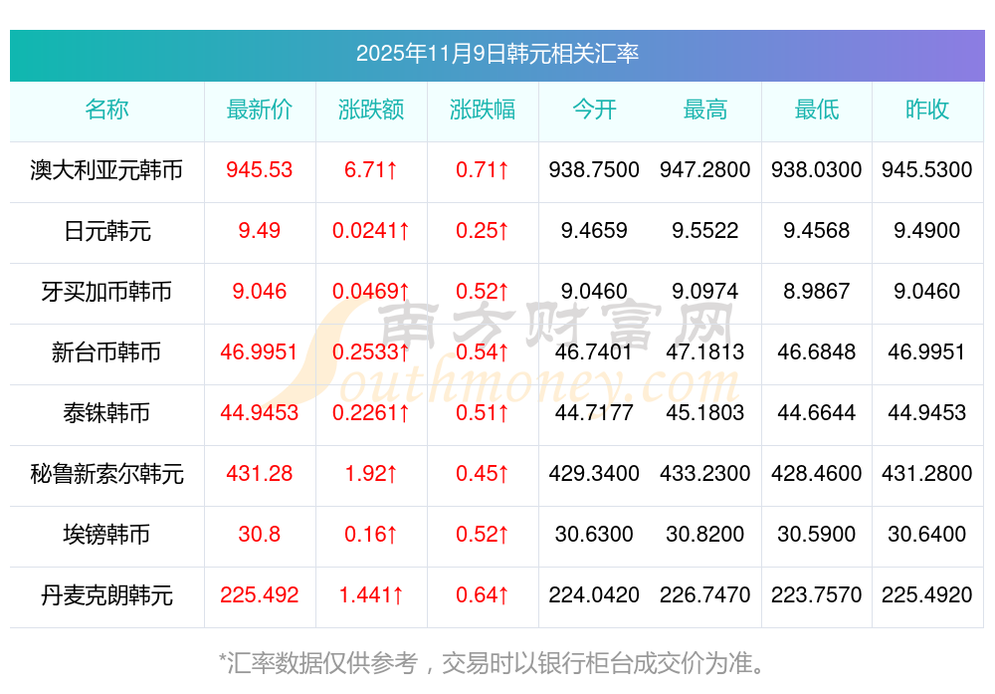This screenshot has height=694, width=995.
Task: Click latest price 225.492
Action: pos(260,595)
